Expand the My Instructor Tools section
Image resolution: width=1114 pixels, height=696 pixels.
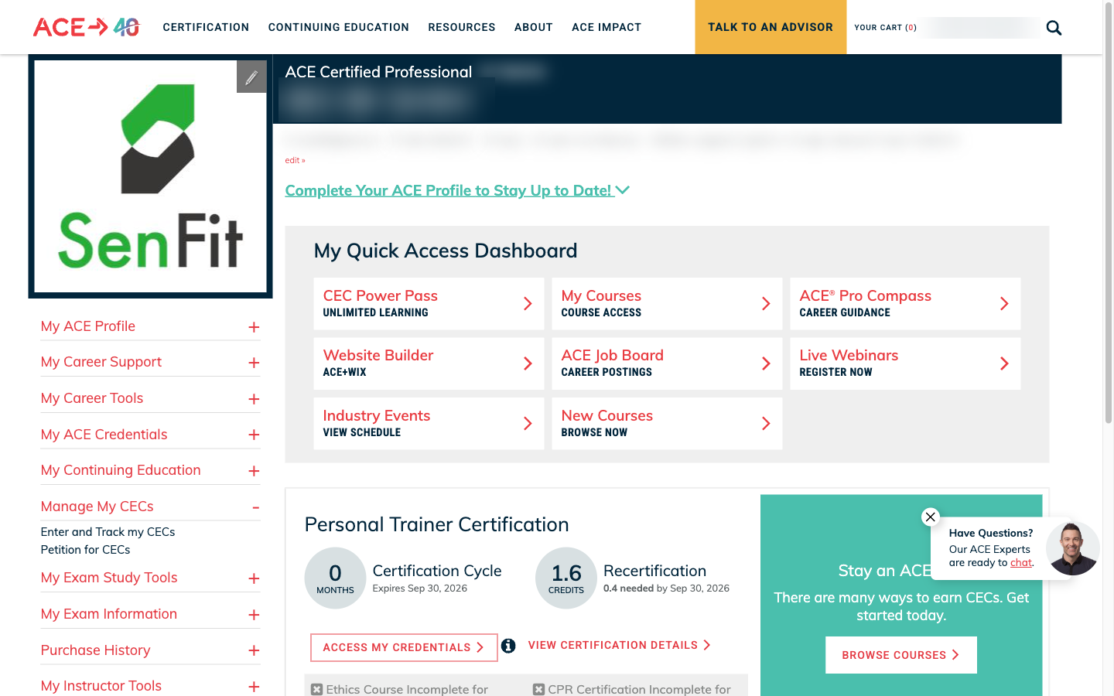254,687
